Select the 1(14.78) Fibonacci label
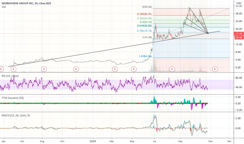Image resolution: width=244 pixels, height=144 pixels. click(x=147, y=37)
